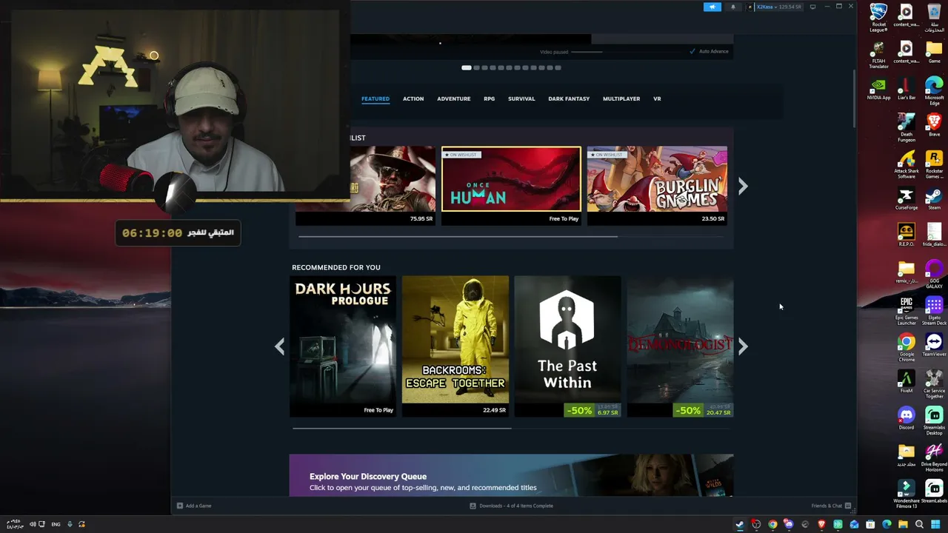Switch to the RPG tab
This screenshot has height=533, width=948.
(x=490, y=98)
